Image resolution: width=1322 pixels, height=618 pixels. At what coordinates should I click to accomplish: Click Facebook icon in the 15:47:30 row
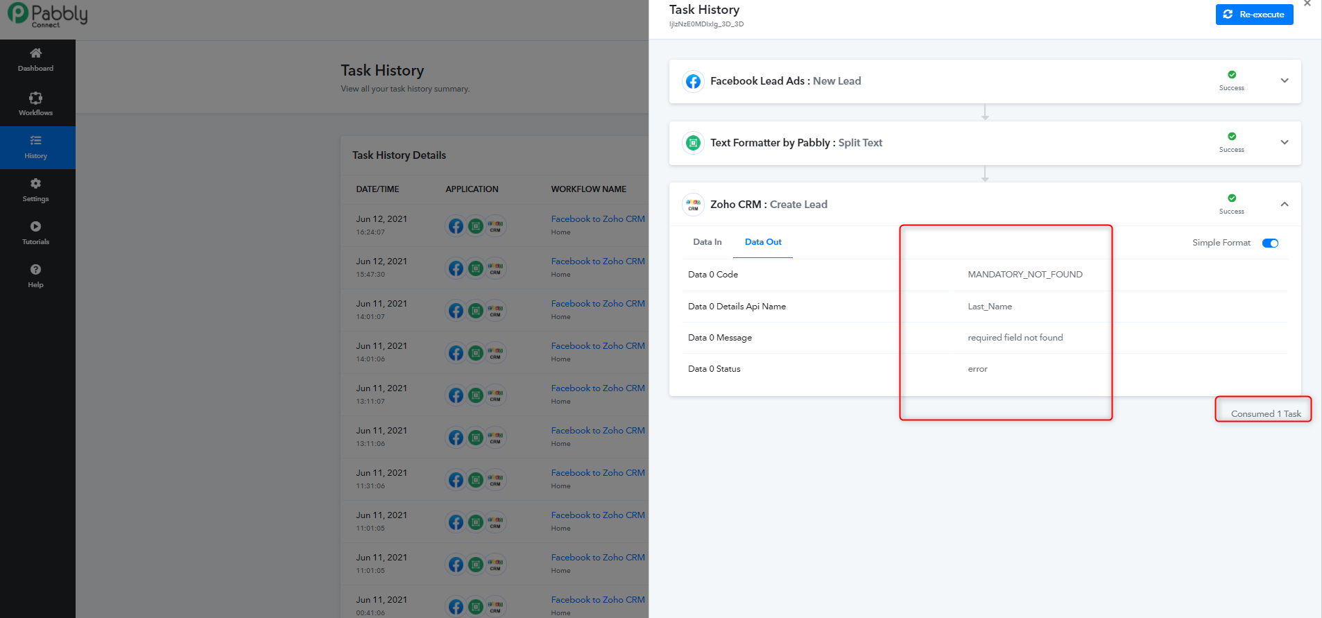(456, 268)
